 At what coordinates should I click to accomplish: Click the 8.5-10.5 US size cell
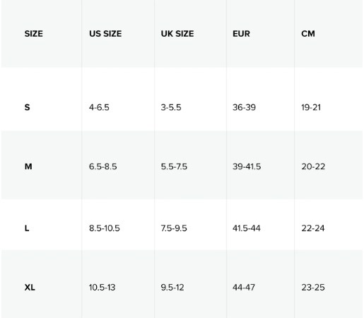tap(105, 228)
